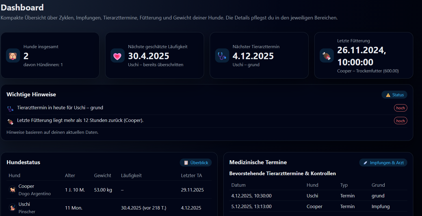Click the feeding icon on Letzte Fütterung card
This screenshot has width=422, height=216.
pos(326,55)
